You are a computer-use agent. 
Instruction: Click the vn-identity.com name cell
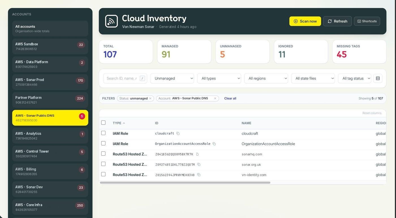254,175
